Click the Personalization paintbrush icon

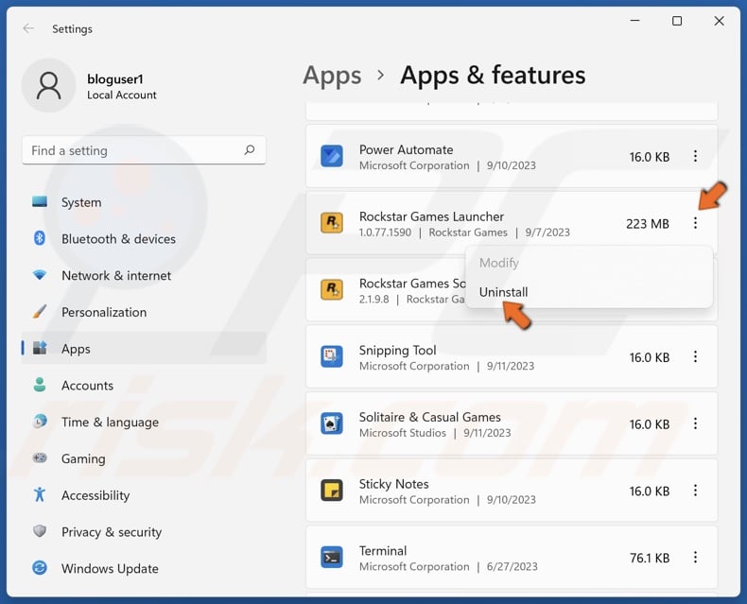click(x=40, y=312)
